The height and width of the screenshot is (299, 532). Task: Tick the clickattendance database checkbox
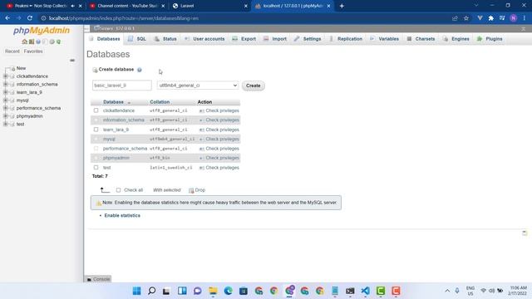[96, 110]
